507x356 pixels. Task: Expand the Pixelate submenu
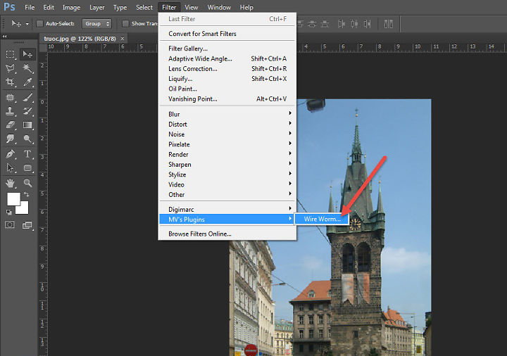(x=227, y=144)
